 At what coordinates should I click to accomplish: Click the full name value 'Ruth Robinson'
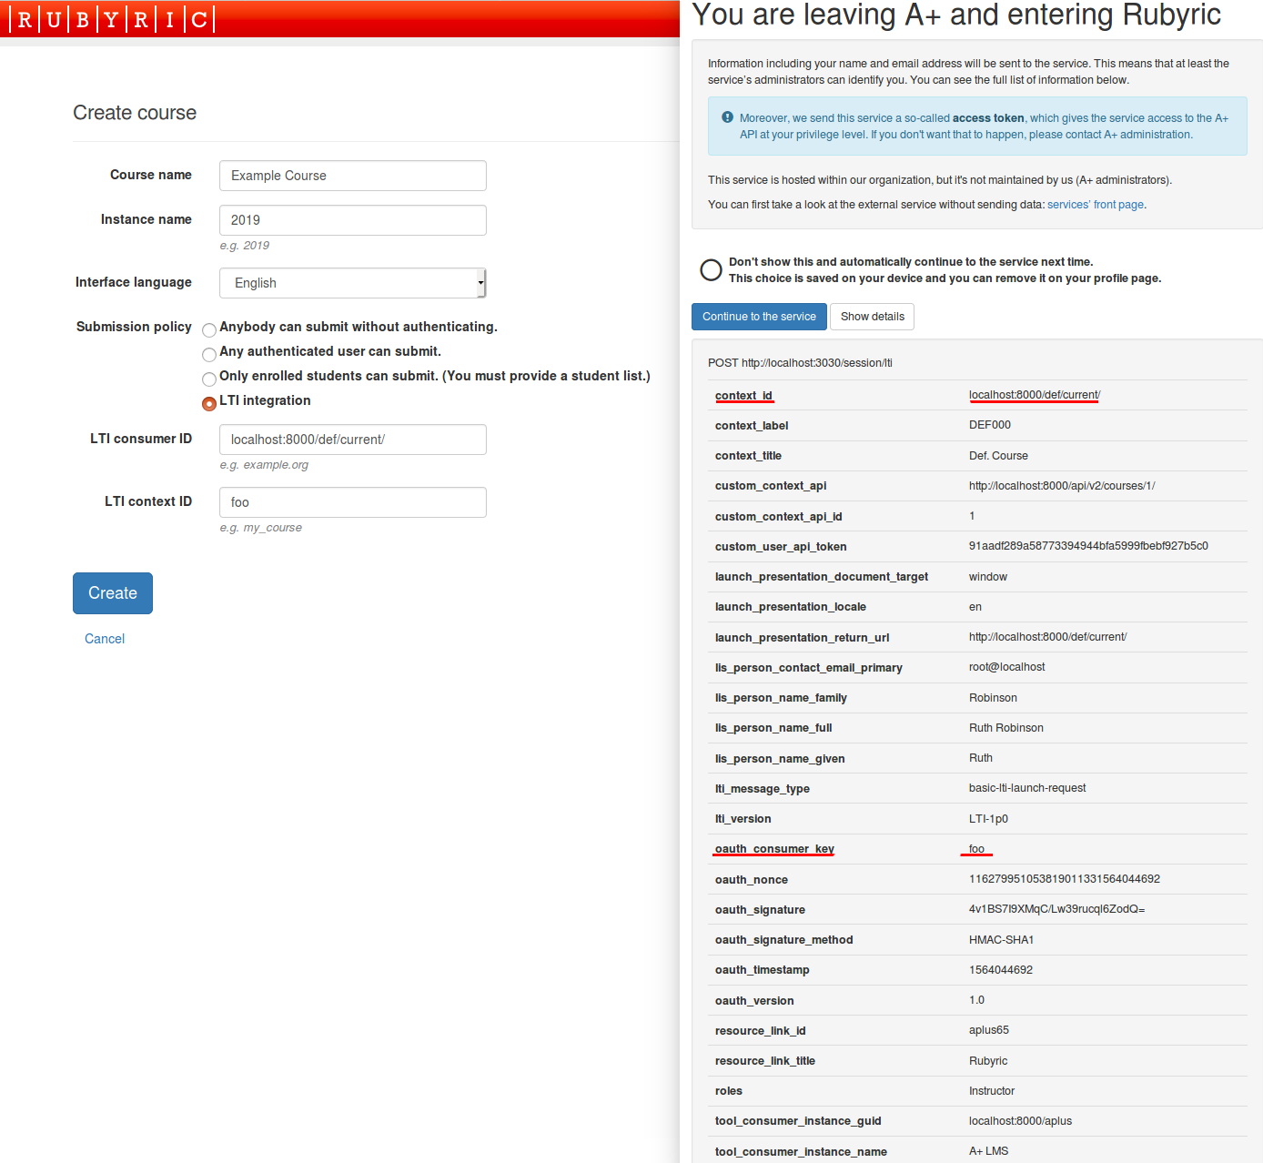(1006, 728)
